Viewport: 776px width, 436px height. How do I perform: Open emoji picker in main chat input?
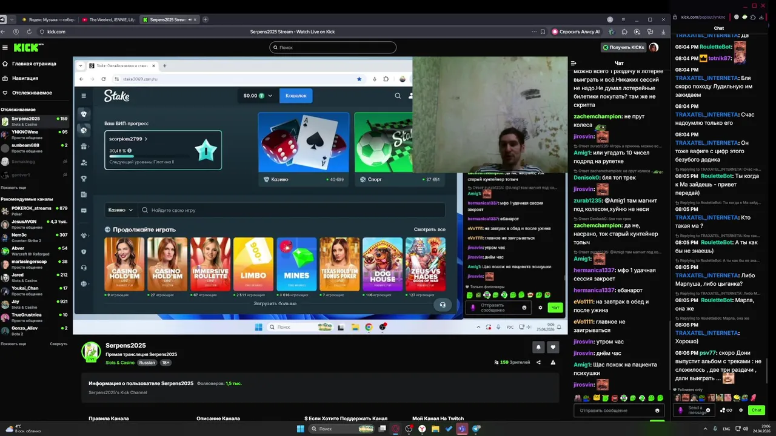point(657,411)
